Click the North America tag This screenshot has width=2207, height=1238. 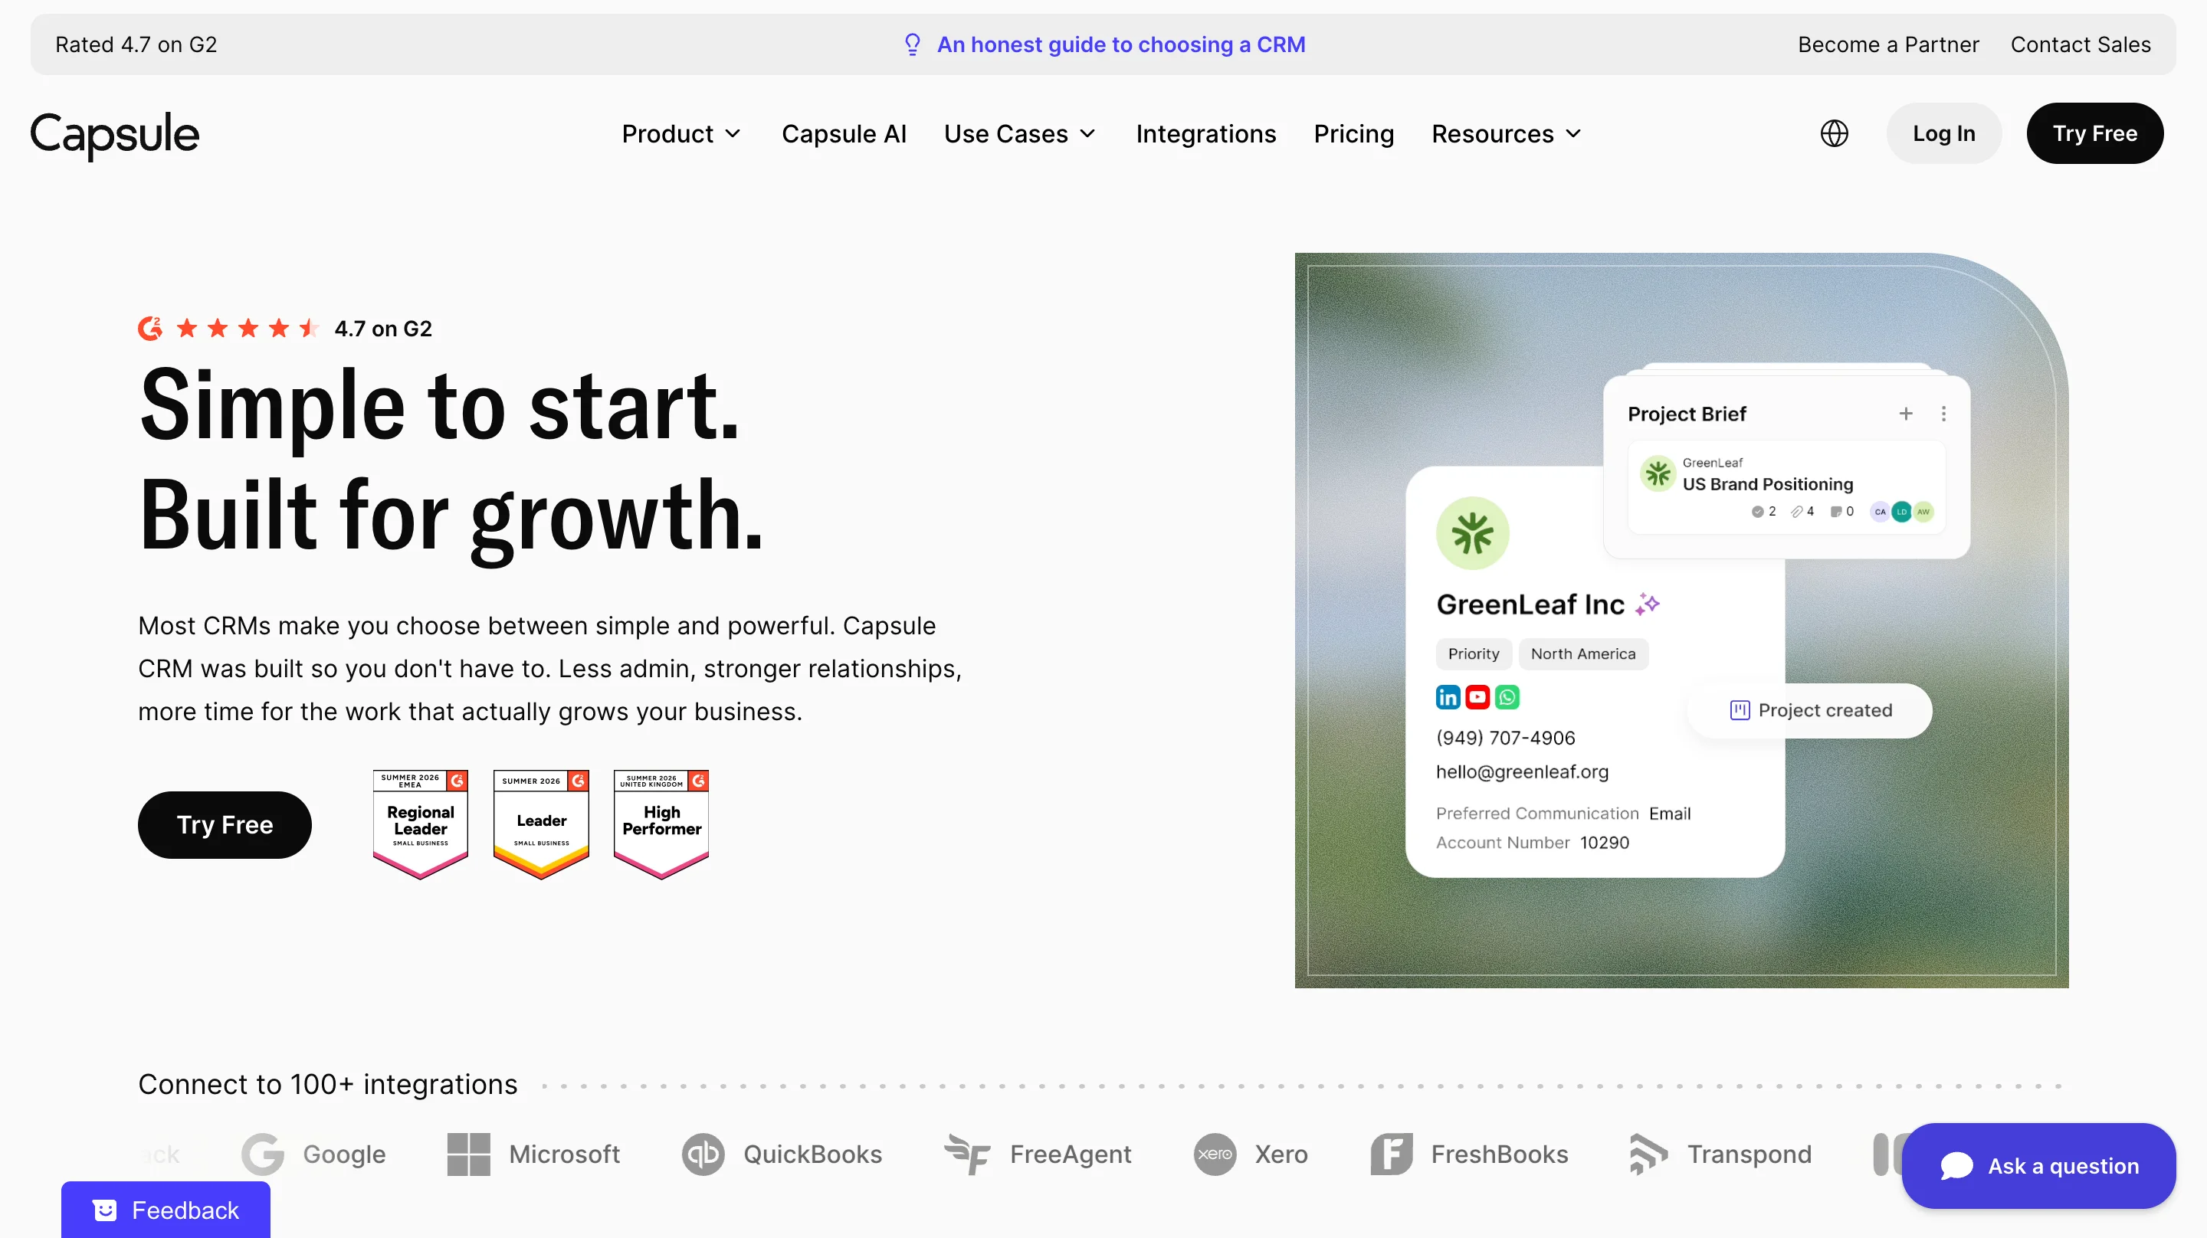pos(1582,653)
